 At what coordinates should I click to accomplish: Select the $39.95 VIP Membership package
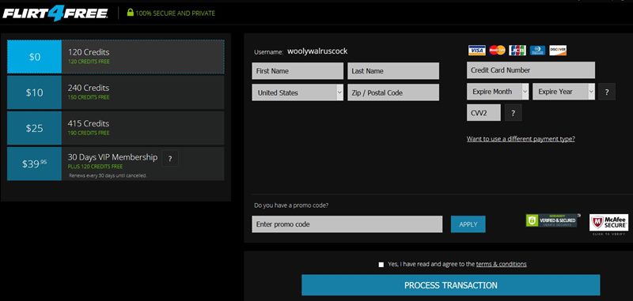(x=116, y=164)
